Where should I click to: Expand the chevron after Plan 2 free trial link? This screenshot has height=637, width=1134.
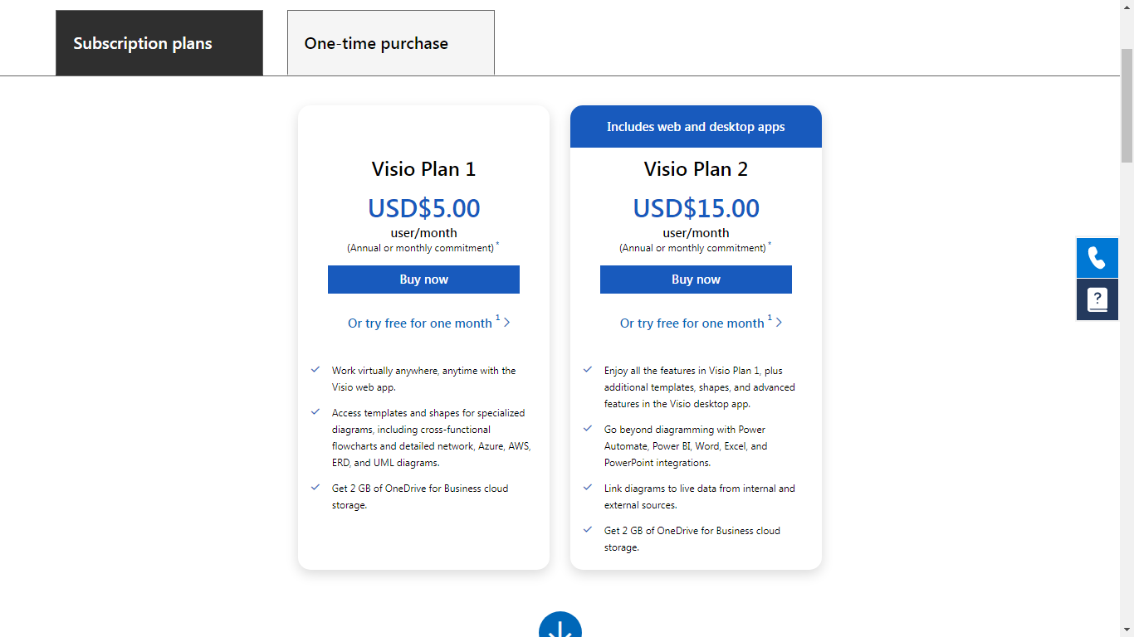779,322
